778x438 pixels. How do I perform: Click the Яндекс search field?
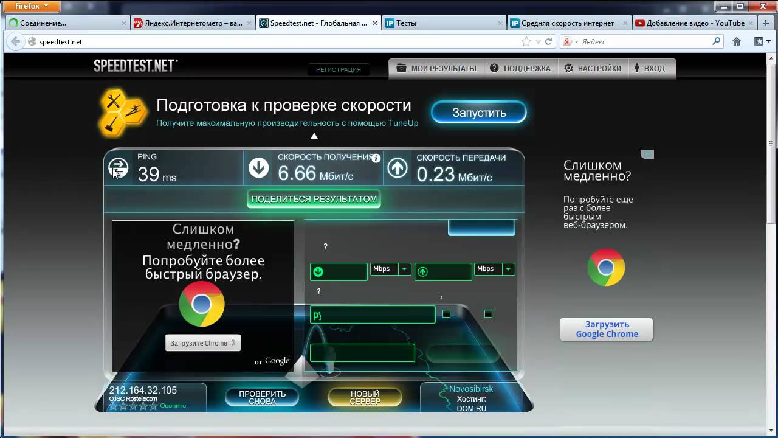tap(644, 42)
